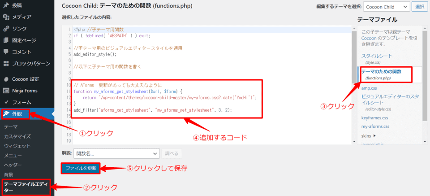This screenshot has width=430, height=196.
Task: Click the 選択 button
Action: 420,7
